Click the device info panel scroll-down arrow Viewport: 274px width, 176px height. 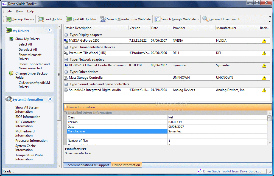(x=269, y=143)
